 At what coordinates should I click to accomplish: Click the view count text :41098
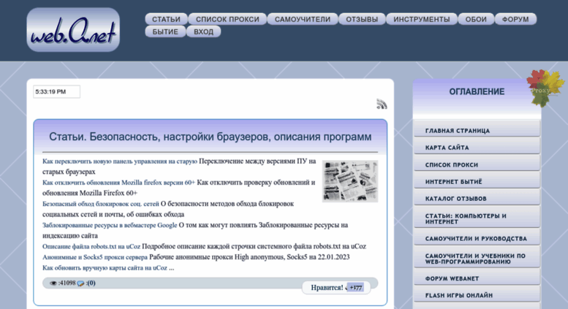pyautogui.click(x=67, y=283)
